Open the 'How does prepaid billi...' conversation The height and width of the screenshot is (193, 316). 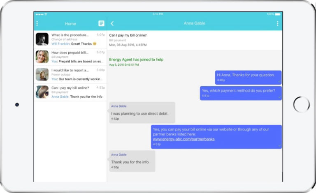pyautogui.click(x=70, y=57)
